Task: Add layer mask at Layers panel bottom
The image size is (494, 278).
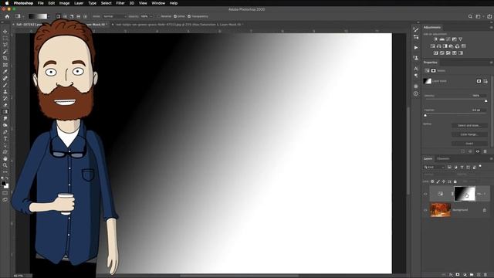Action: (x=458, y=275)
